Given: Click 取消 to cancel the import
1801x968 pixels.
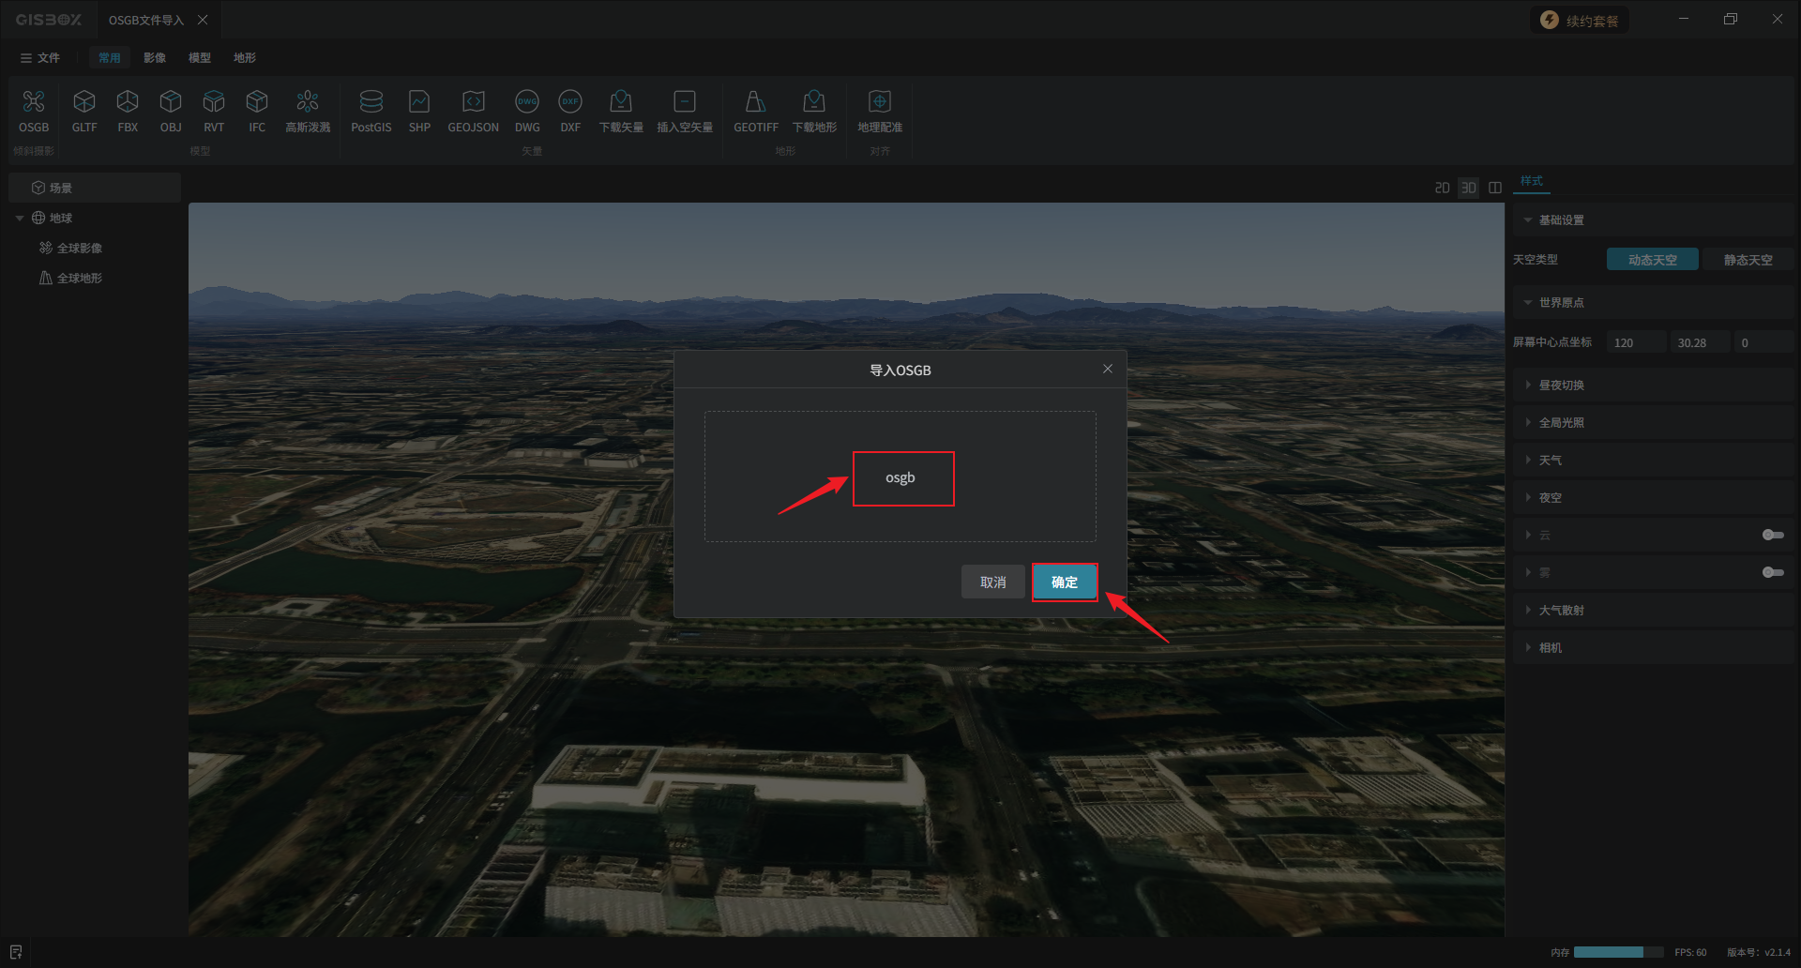Looking at the screenshot, I should [x=992, y=582].
